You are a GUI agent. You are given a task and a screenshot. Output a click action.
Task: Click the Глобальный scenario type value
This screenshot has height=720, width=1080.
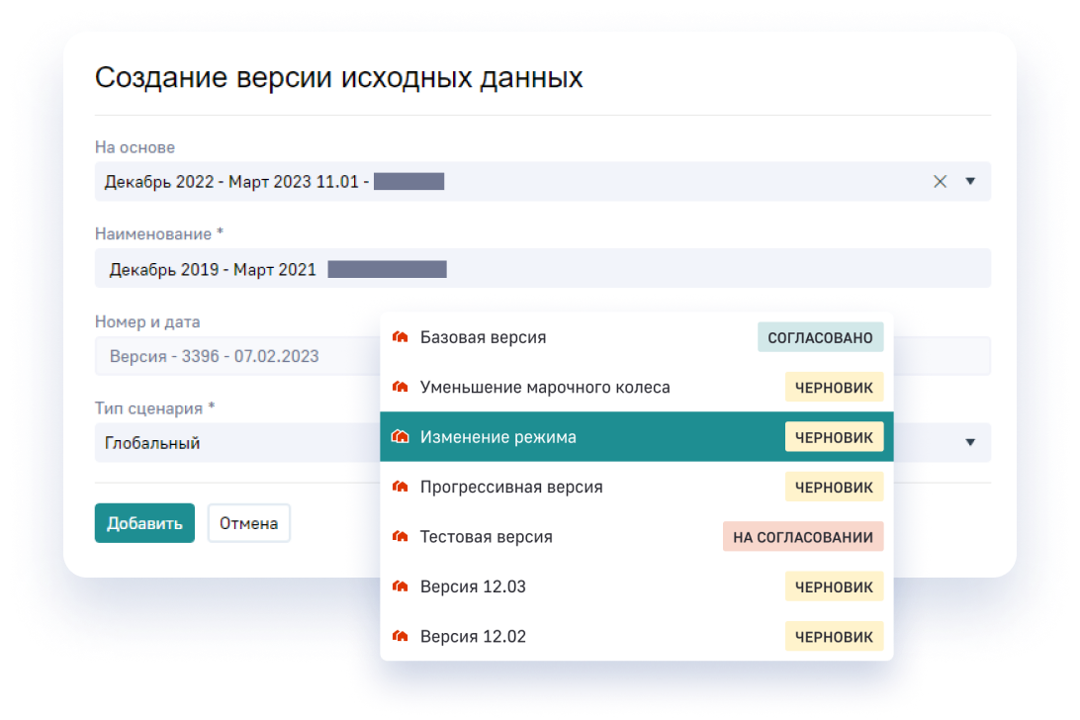(152, 443)
